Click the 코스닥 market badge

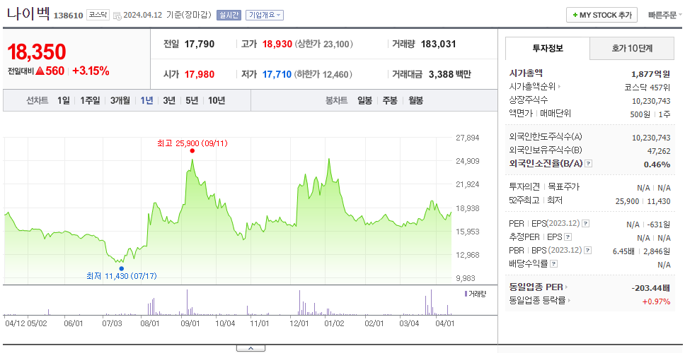tap(98, 15)
